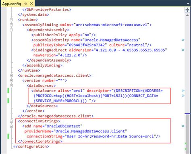
Task: Click the closing assemblyBinding tag
Action: [x=42, y=65]
